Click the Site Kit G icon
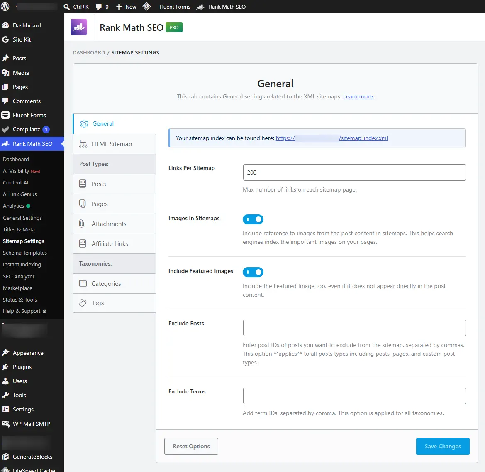Screen dimensions: 485x472 [x=5, y=39]
